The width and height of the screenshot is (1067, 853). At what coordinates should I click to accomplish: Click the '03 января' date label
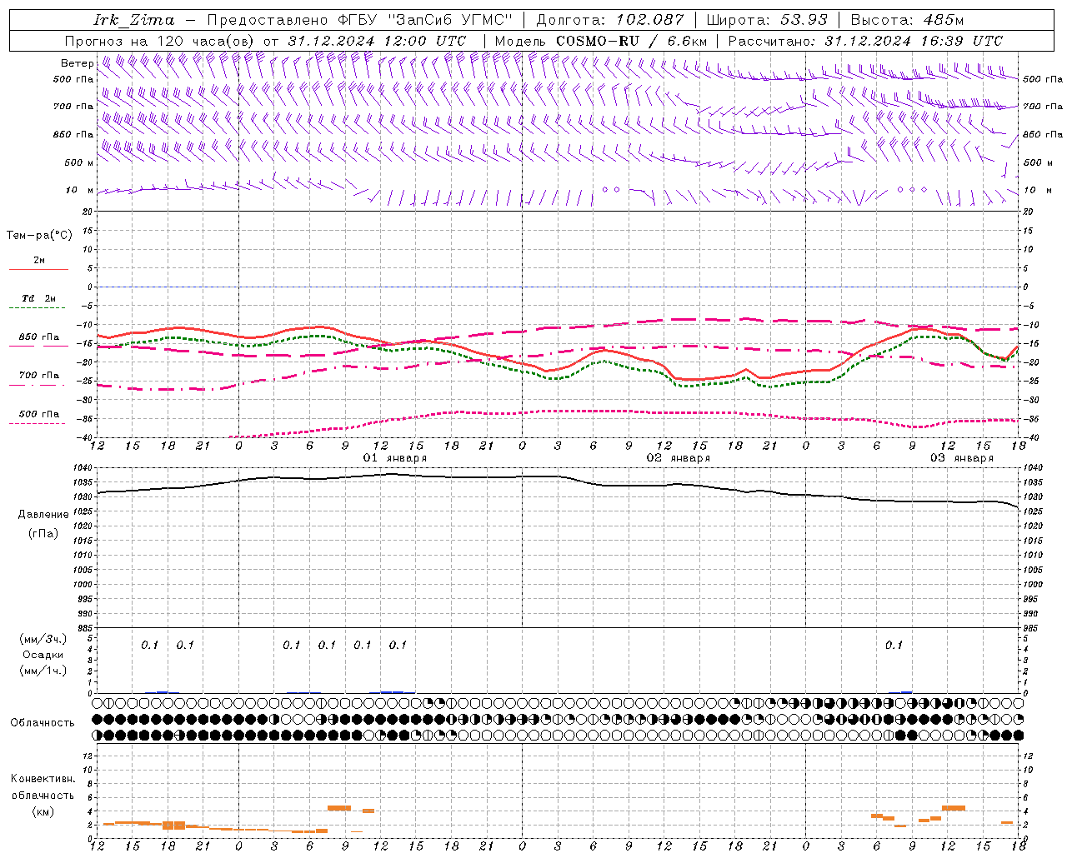click(962, 458)
